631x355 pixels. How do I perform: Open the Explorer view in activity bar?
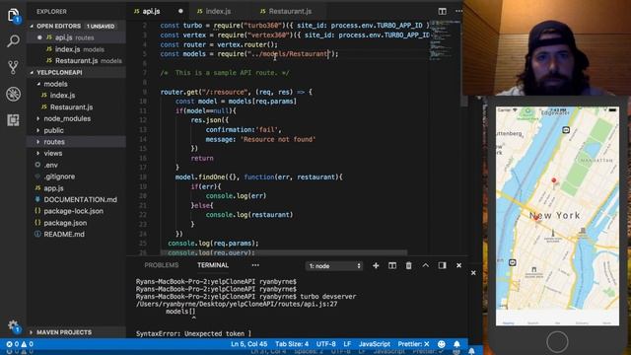point(13,16)
